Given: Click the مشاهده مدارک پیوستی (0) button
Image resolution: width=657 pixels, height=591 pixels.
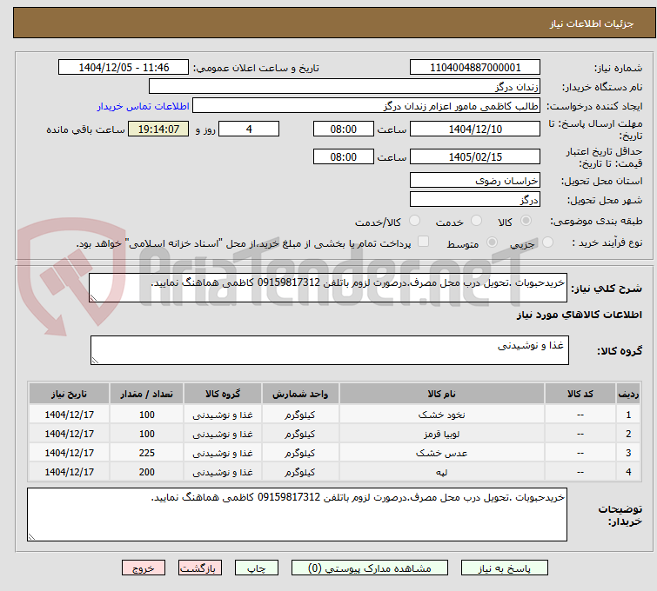Looking at the screenshot, I should pos(370,568).
